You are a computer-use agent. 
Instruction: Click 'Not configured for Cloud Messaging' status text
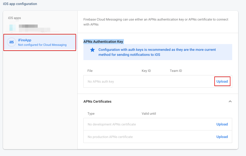click(42, 45)
